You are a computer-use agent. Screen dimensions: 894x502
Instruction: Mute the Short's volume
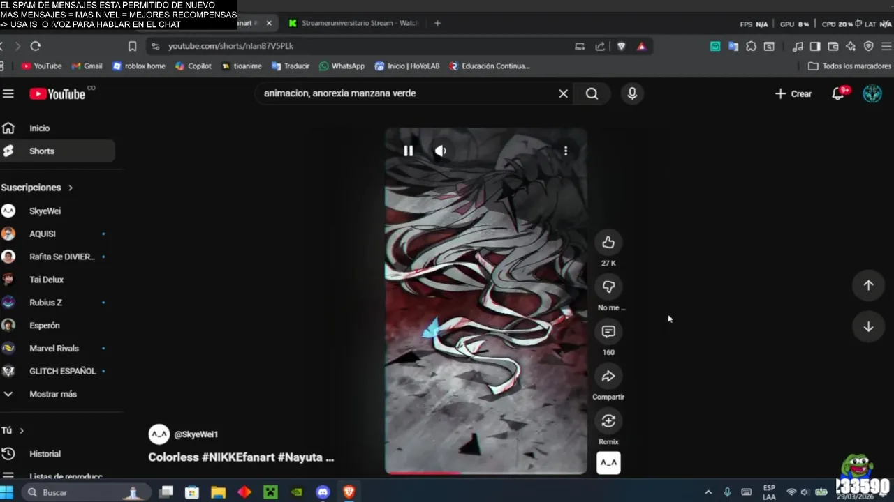pyautogui.click(x=441, y=151)
